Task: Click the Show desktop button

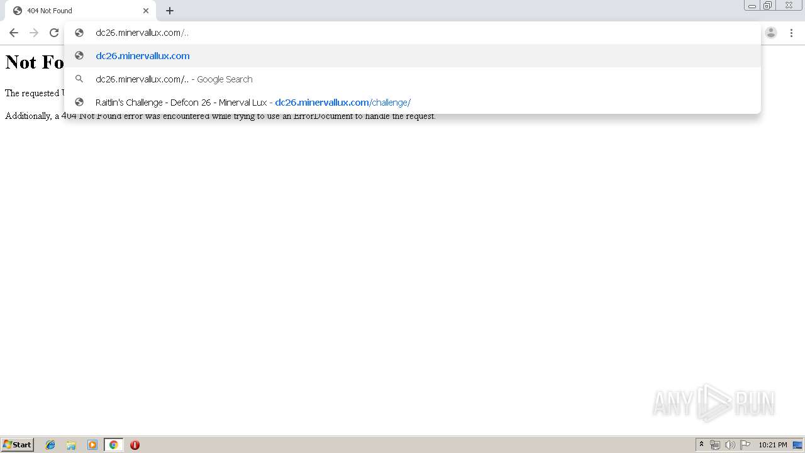Action: click(x=797, y=445)
